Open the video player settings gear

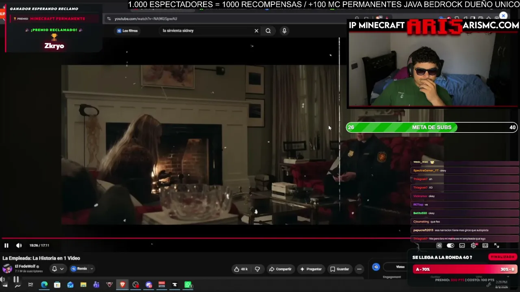tap(473, 245)
